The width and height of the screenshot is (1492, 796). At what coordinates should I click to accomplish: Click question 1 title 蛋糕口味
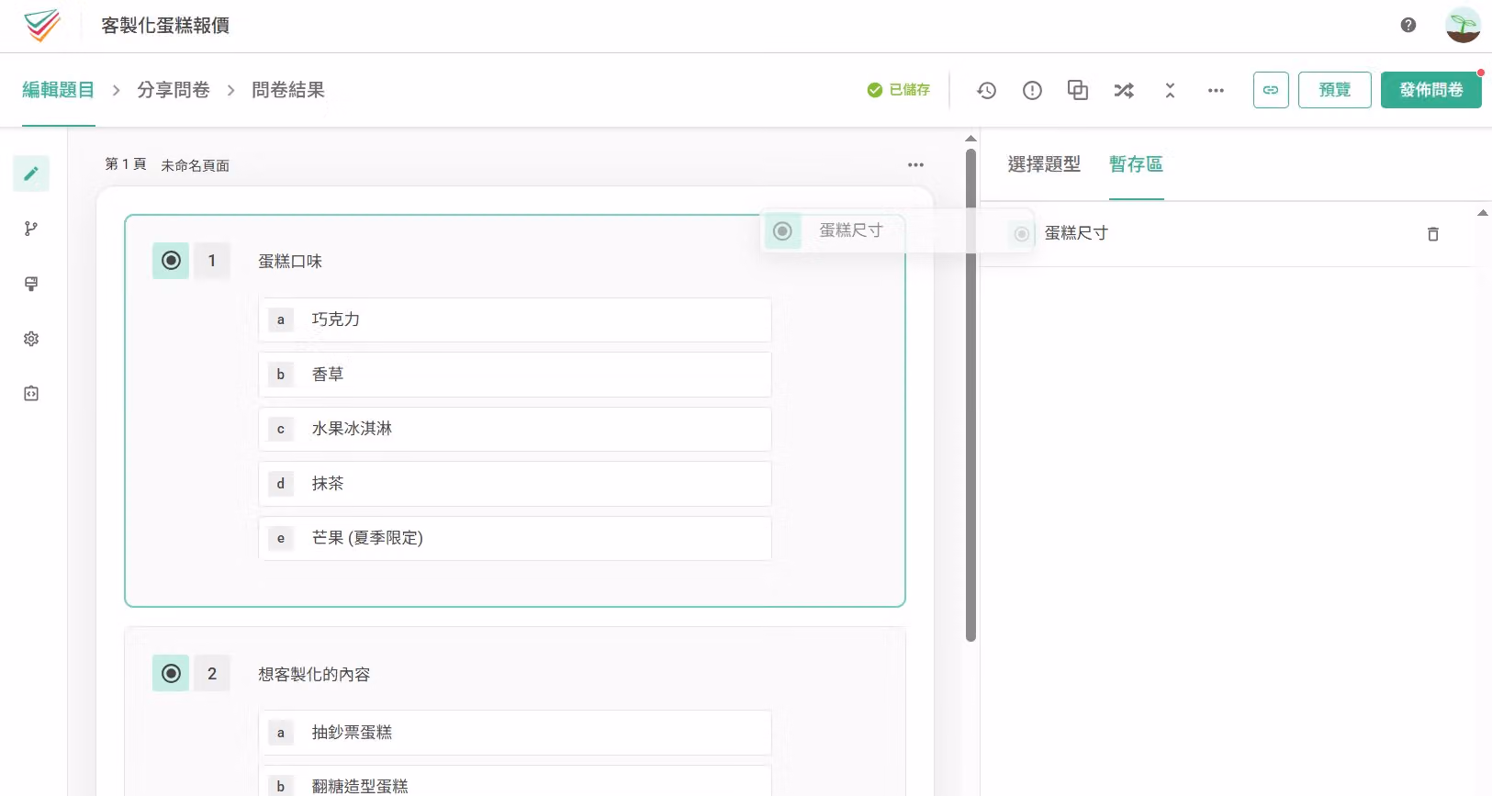[x=290, y=262]
